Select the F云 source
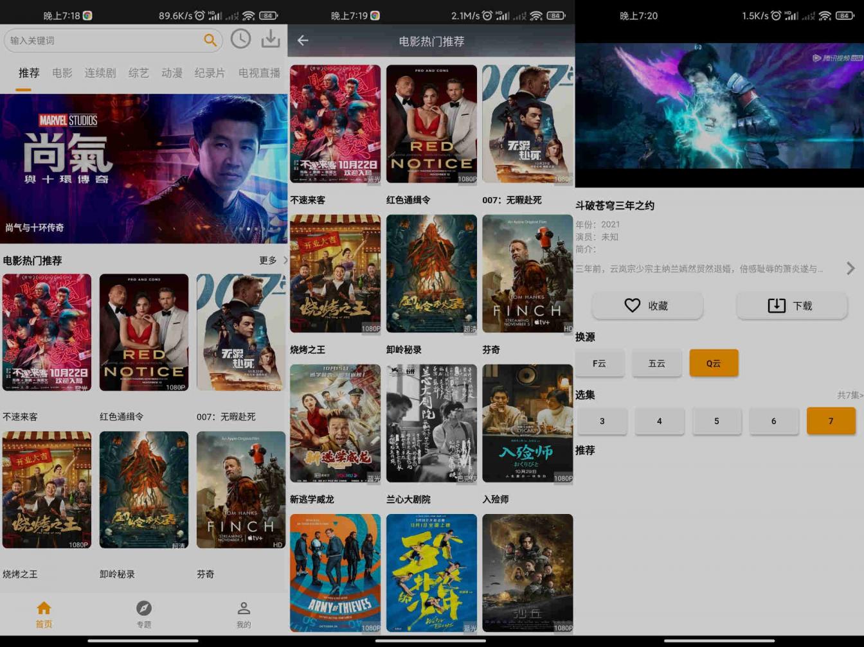This screenshot has width=864, height=647. [x=599, y=363]
